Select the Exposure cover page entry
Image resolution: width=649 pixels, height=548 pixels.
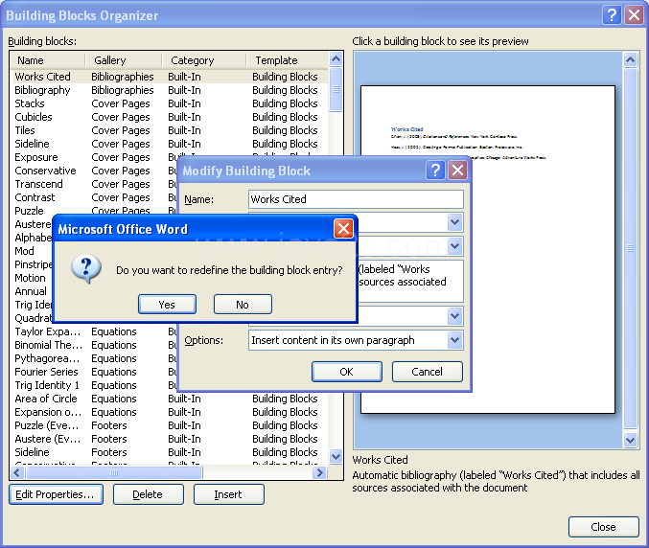[94, 157]
